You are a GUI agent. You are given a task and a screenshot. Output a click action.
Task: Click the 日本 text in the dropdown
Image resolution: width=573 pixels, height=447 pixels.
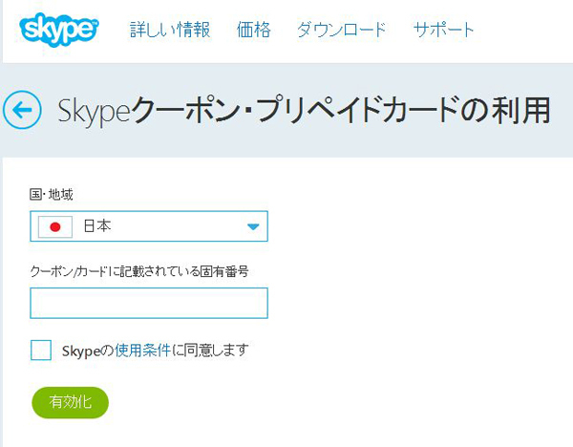click(96, 226)
